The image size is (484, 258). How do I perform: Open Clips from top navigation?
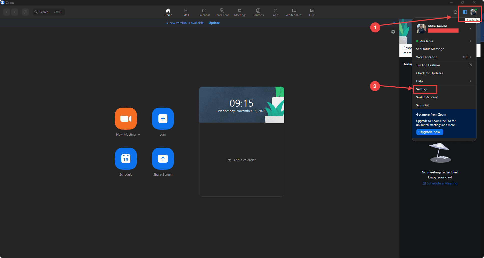tap(312, 12)
